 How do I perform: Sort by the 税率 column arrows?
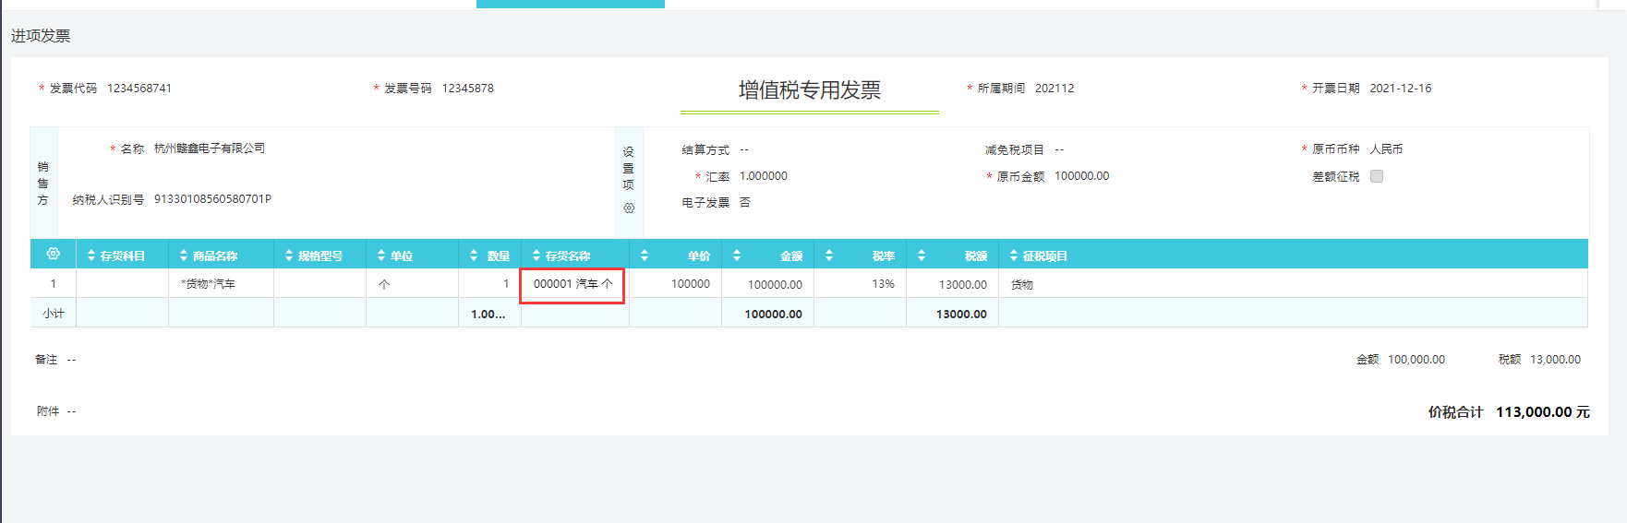[829, 256]
